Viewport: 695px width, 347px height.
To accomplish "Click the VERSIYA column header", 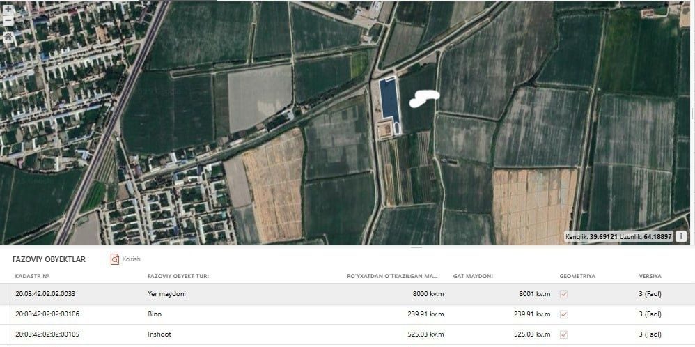I will pos(650,276).
